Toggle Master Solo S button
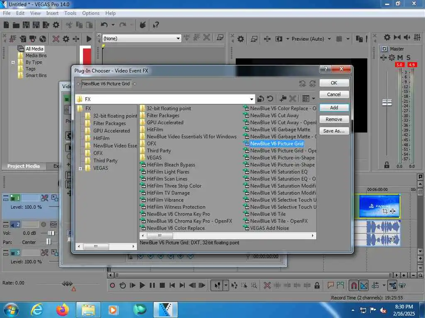Screen dimensions: 425x318 tap(408, 58)
